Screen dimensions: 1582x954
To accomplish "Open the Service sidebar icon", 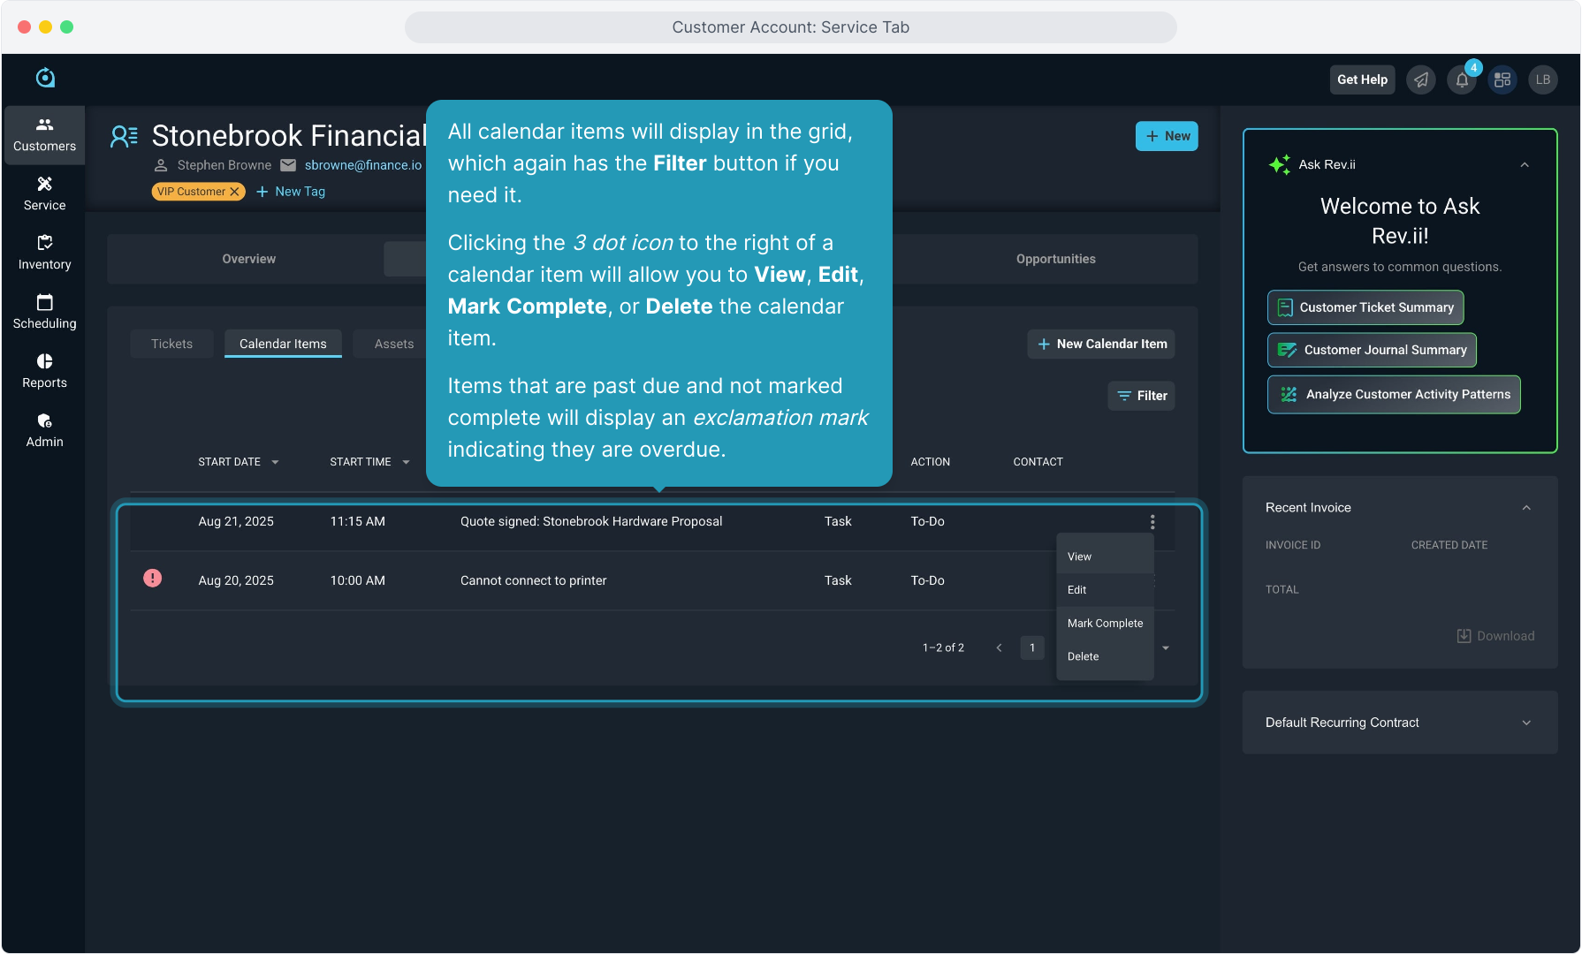I will 44,193.
